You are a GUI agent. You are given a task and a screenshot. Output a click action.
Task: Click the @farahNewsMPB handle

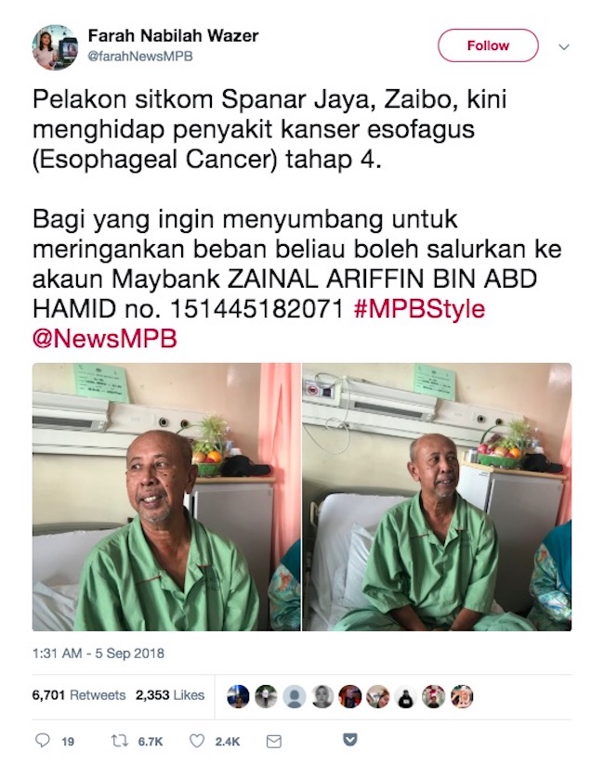140,57
